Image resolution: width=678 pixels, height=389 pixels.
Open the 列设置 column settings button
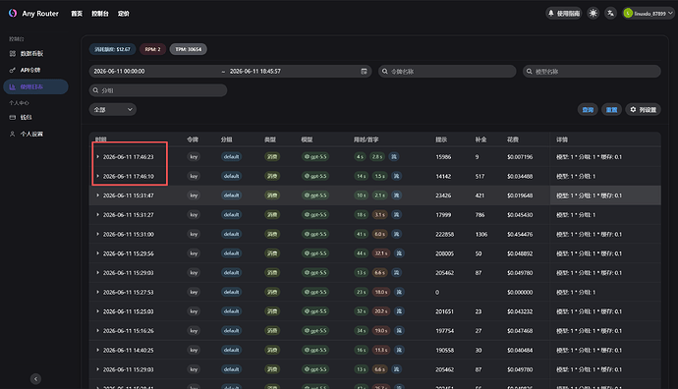tap(643, 110)
